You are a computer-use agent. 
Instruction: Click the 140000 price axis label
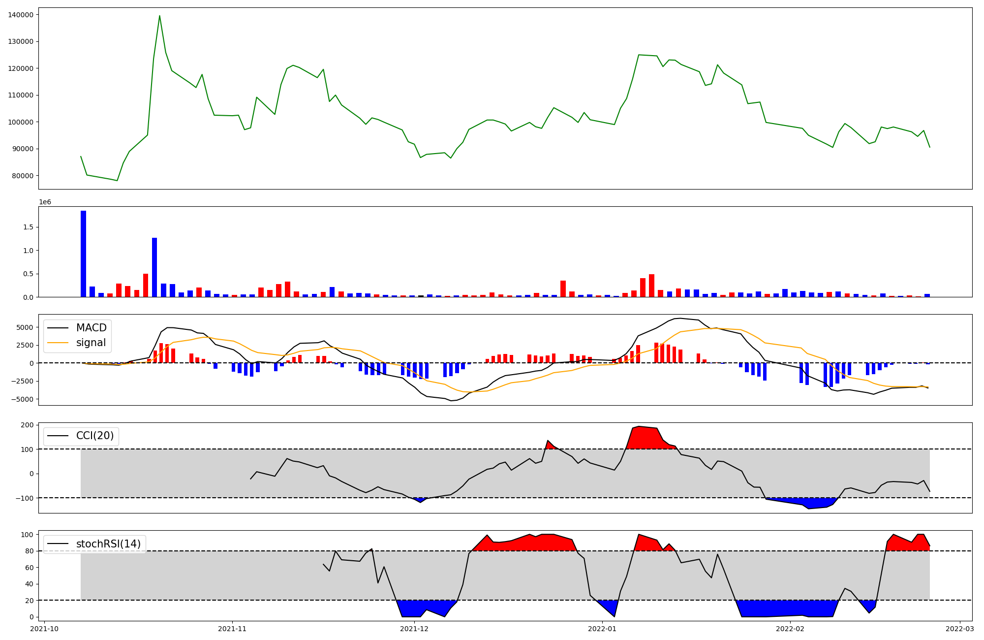(x=21, y=15)
